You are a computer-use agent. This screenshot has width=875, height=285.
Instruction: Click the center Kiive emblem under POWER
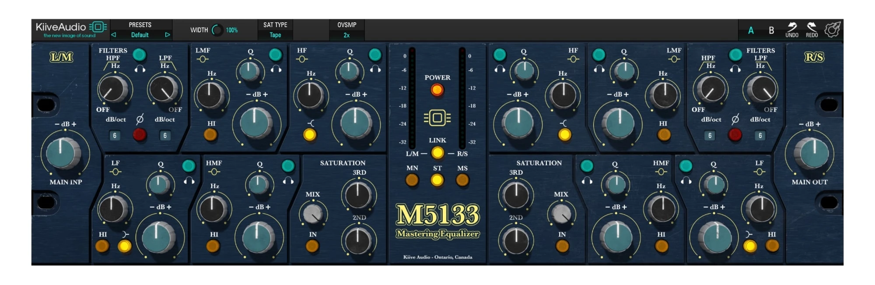click(x=437, y=118)
